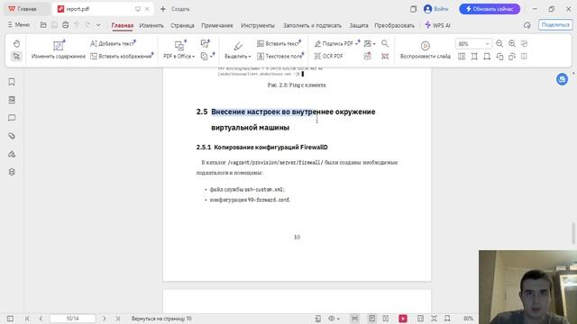Open the comments sidebar panel icon

12,118
